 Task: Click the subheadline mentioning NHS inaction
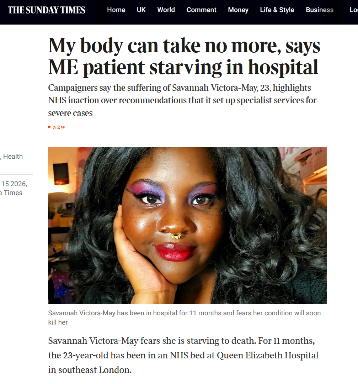[182, 100]
